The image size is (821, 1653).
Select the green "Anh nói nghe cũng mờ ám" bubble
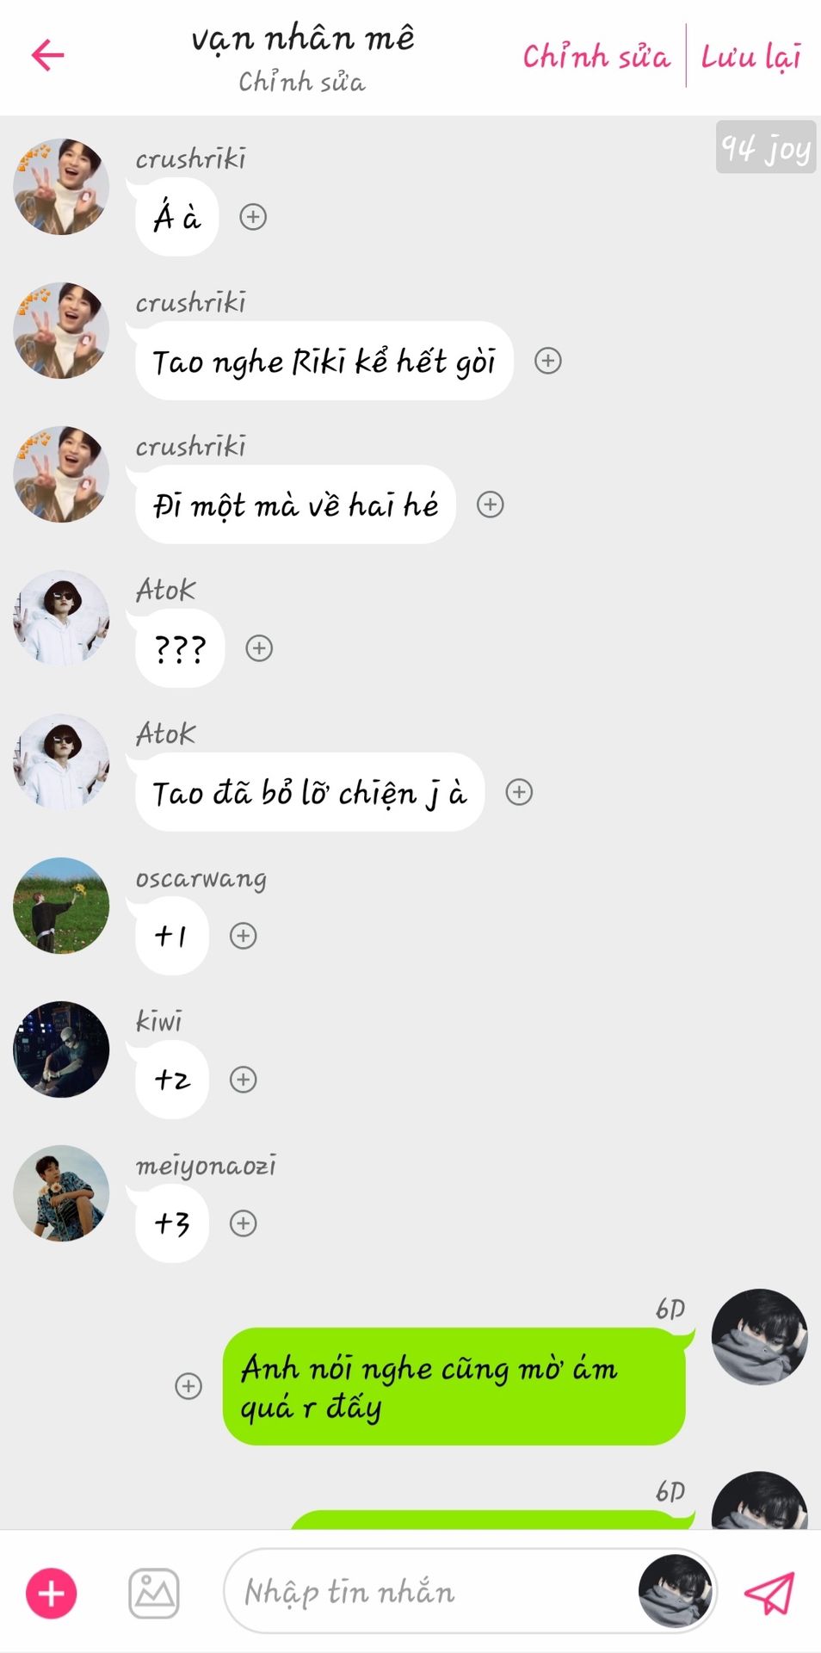pos(454,1387)
